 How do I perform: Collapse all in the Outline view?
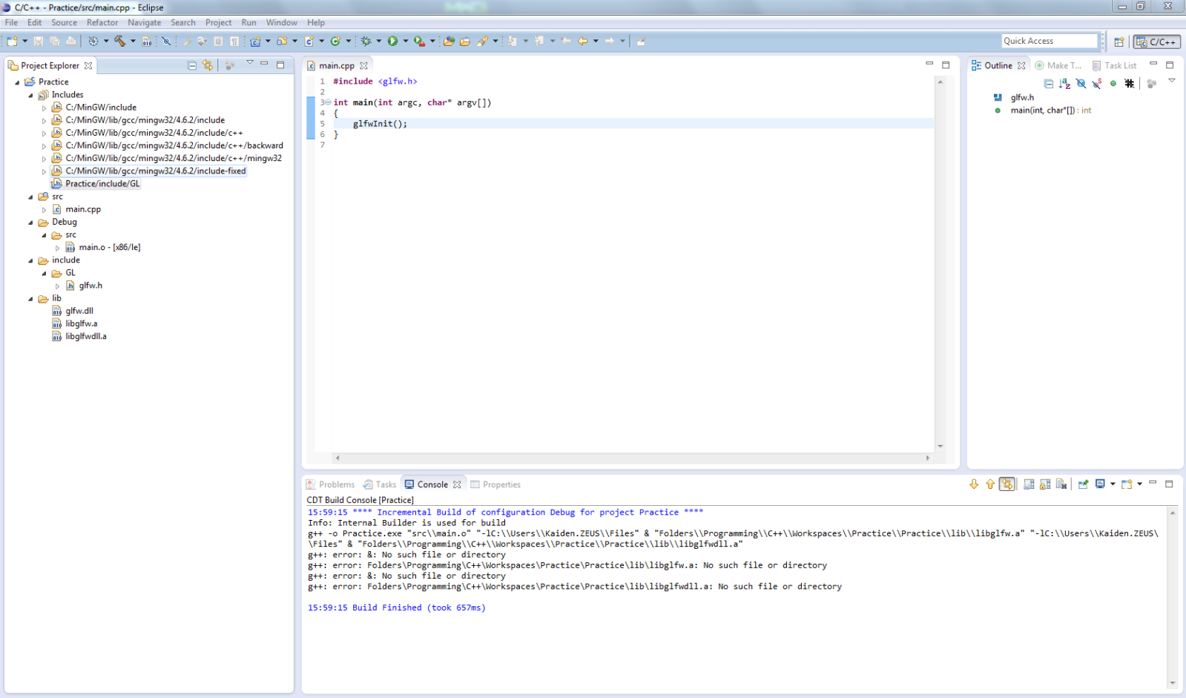tap(1049, 84)
